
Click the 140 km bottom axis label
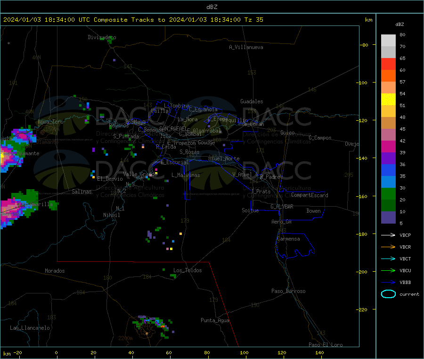[x=319, y=352]
